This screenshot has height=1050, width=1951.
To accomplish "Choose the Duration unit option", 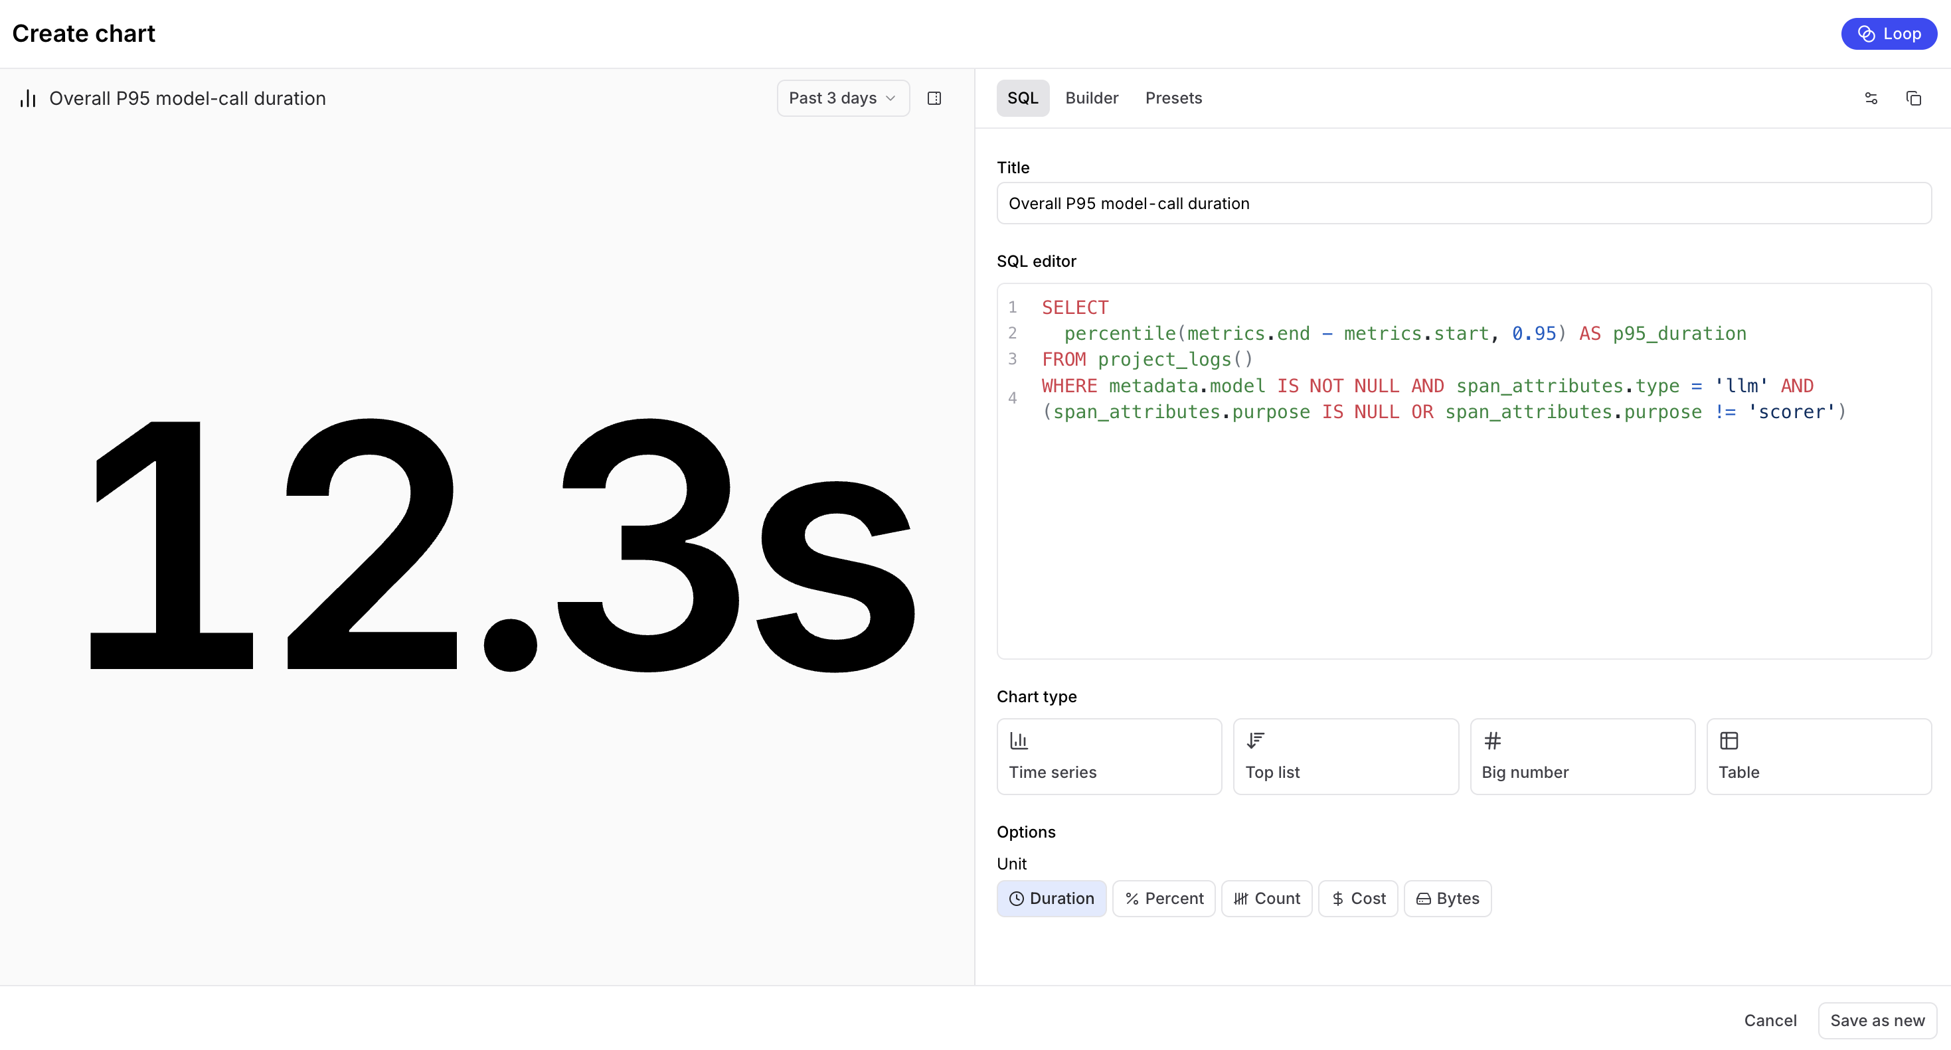I will (x=1051, y=899).
